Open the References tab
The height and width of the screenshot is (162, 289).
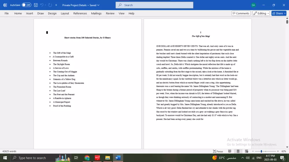pos(80,13)
